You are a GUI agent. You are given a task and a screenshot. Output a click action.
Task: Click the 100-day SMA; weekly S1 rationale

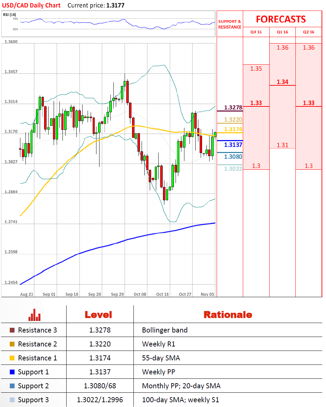(180, 400)
